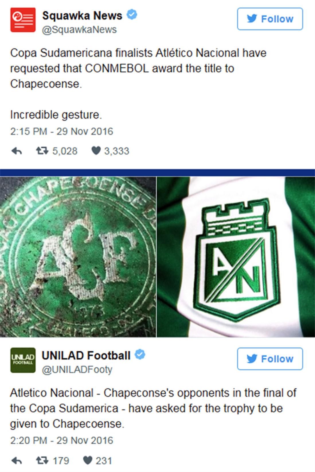Open timestamp 2:20 PM - 29 Nov 2016

pos(62,440)
